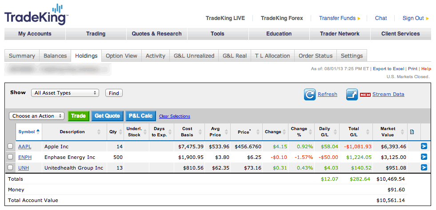Click the yellow arrow next to Sign Out
The width and height of the screenshot is (436, 210).
[428, 19]
